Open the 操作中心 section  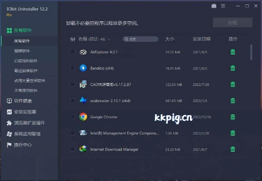(x=23, y=145)
